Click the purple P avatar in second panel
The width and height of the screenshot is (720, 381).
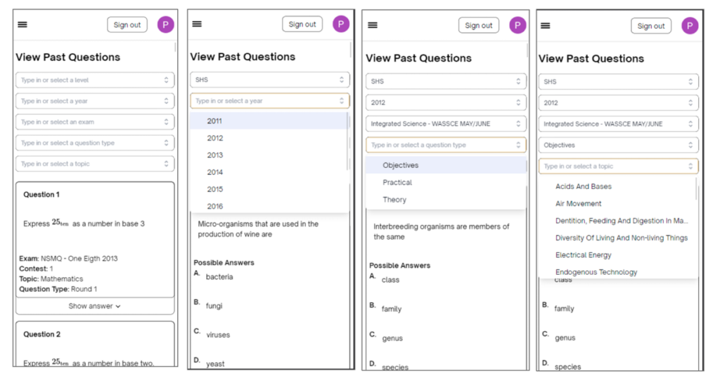pos(341,24)
